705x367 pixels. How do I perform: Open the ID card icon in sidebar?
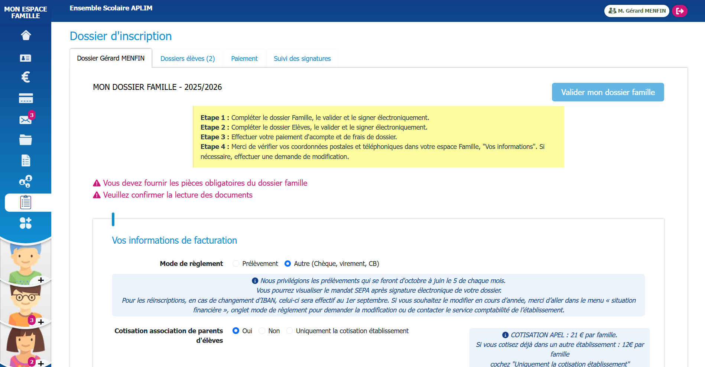tap(26, 58)
